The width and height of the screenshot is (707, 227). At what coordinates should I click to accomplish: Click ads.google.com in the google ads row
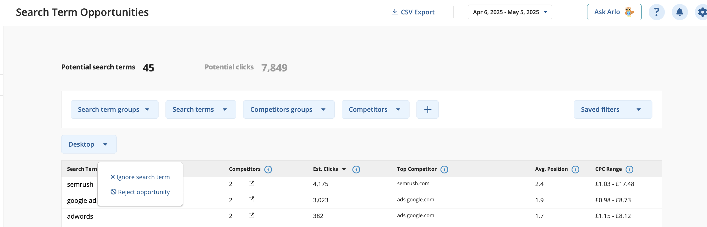[415, 200]
